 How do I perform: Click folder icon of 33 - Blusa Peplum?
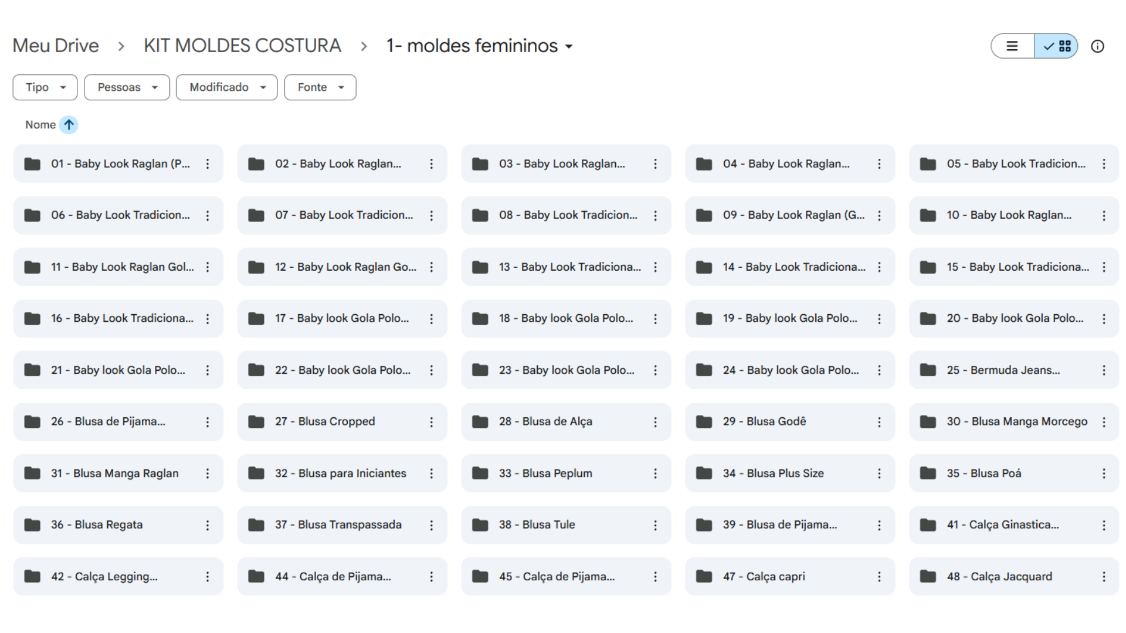pos(480,474)
